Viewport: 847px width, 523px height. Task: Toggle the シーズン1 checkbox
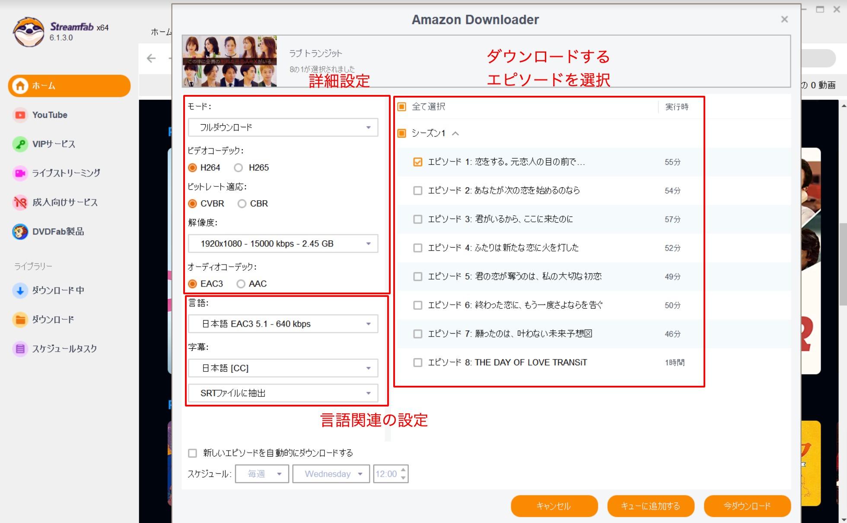(x=402, y=133)
